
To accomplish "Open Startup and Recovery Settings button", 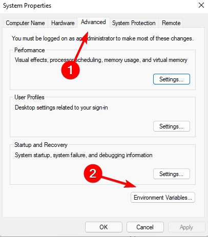I will coord(172,174).
